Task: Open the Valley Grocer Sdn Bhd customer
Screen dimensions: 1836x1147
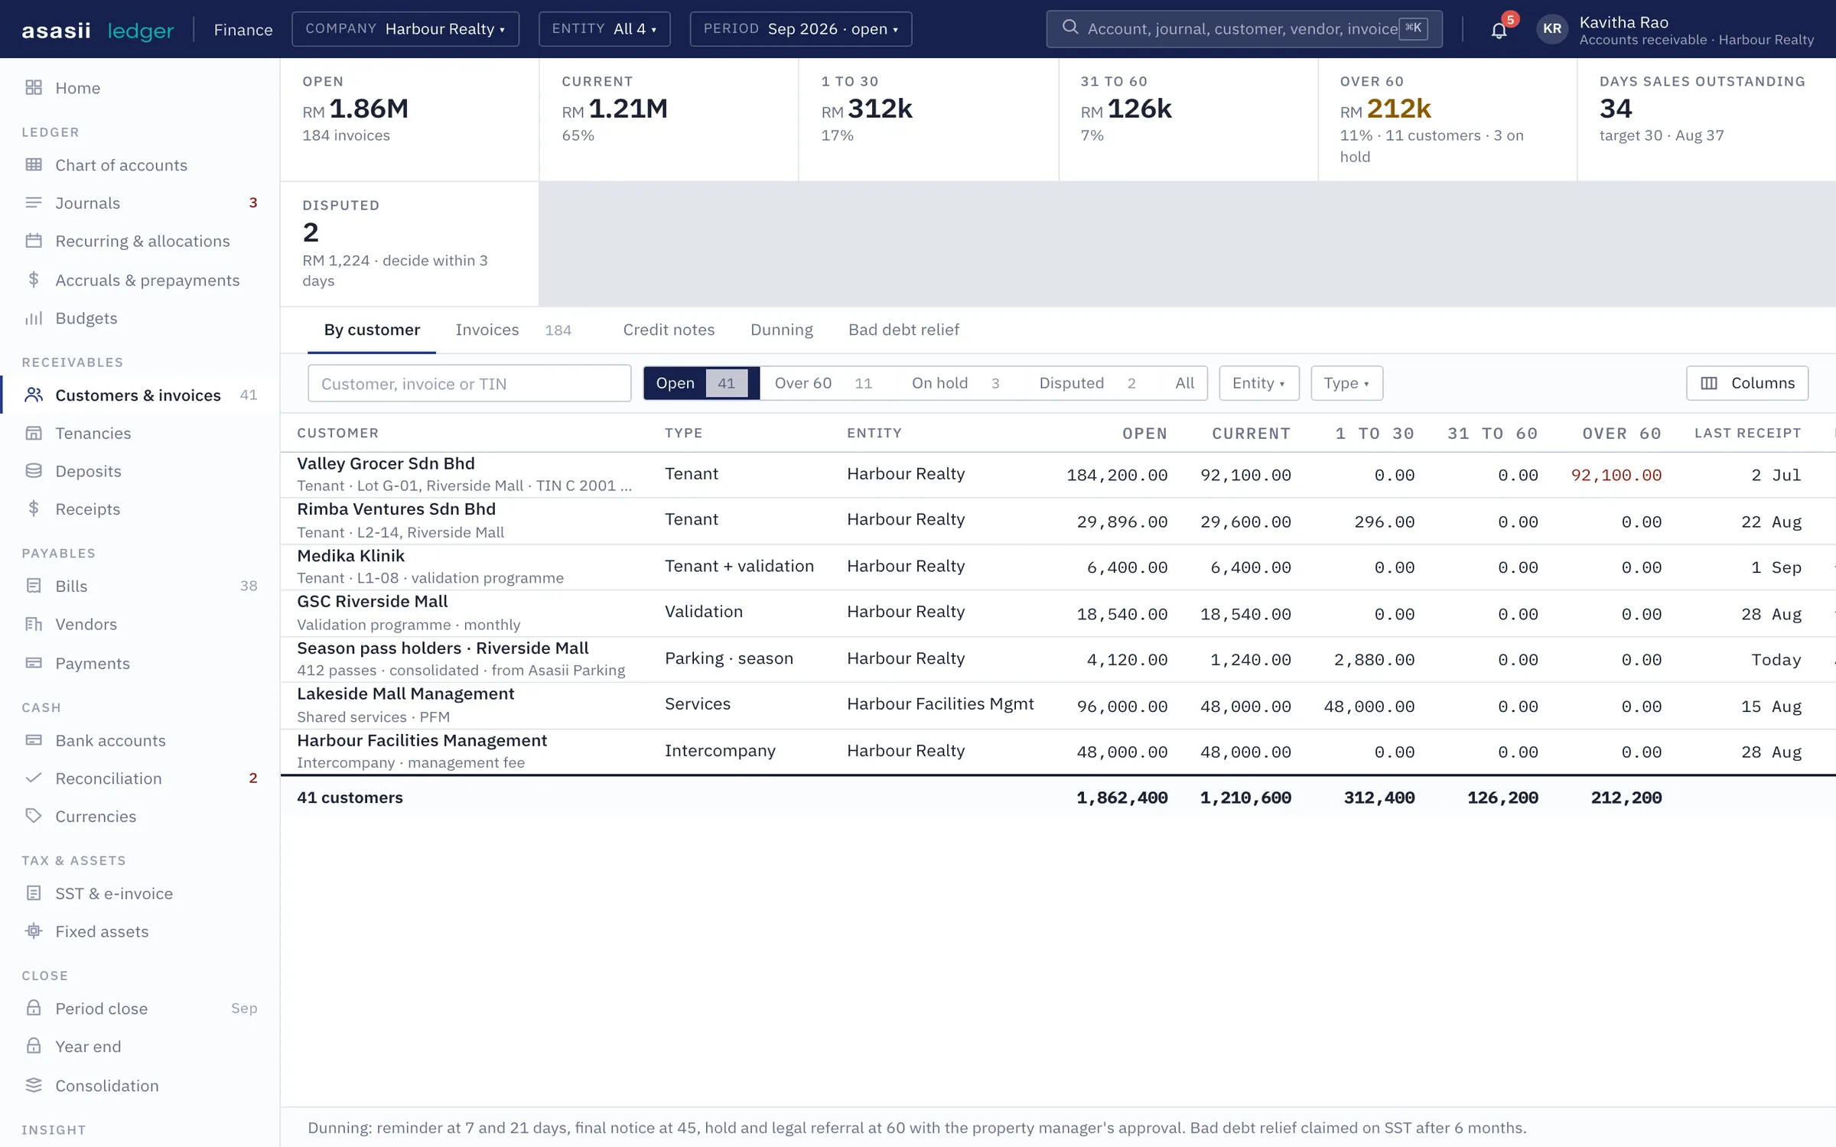Action: pos(386,463)
